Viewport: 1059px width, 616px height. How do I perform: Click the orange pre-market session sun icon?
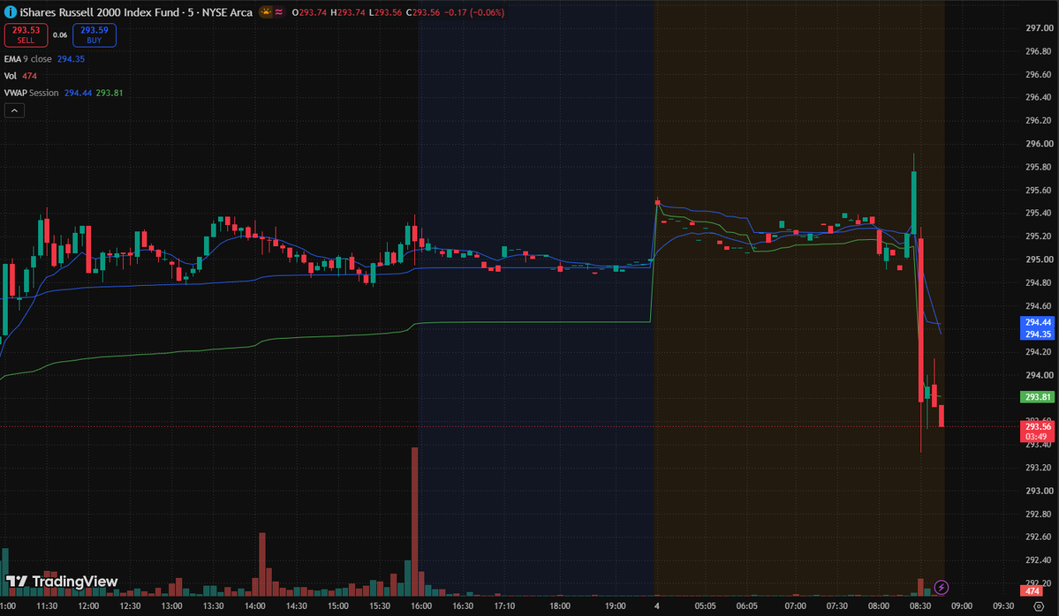266,12
